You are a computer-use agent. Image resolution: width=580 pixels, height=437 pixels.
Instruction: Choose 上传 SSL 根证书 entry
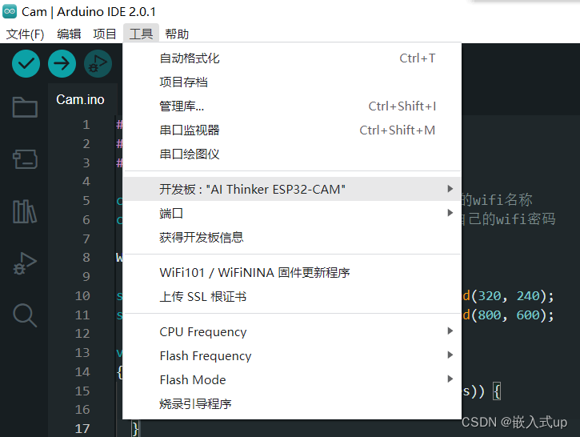292,297
